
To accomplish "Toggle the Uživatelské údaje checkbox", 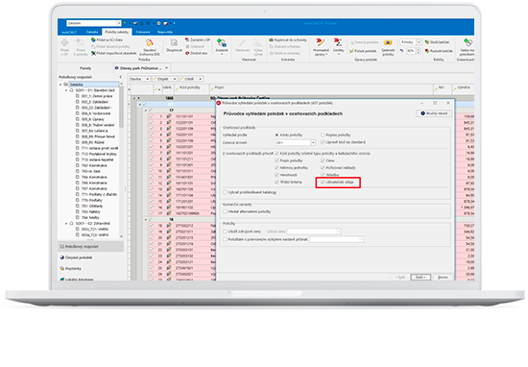I will pos(323,182).
